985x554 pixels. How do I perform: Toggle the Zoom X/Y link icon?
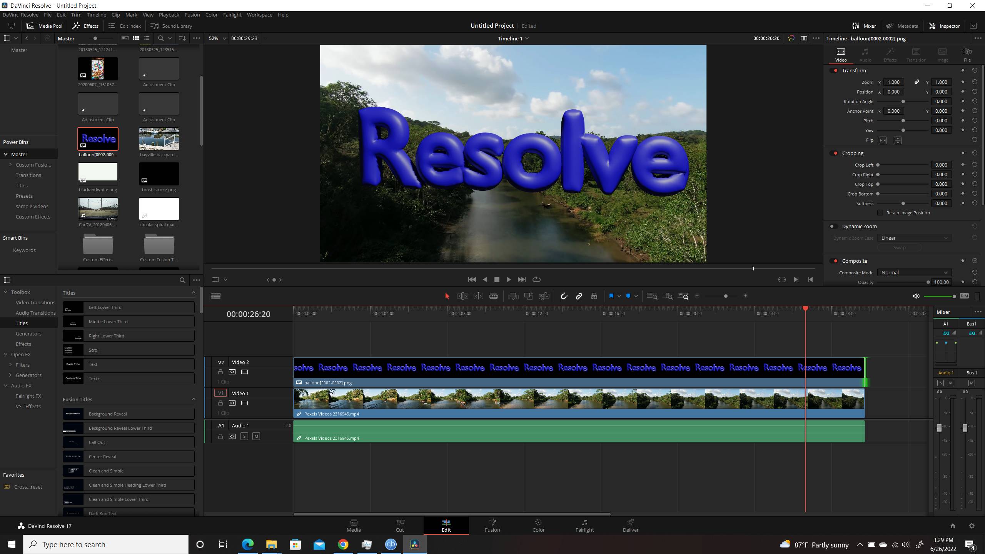point(917,82)
